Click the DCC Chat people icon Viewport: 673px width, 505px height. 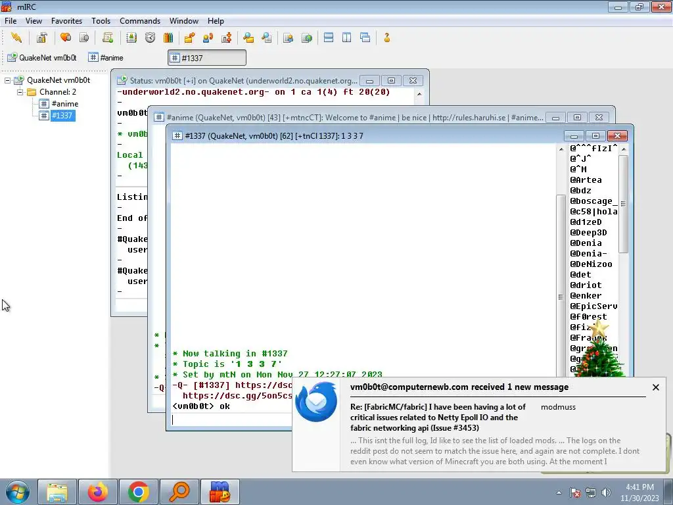[208, 37]
